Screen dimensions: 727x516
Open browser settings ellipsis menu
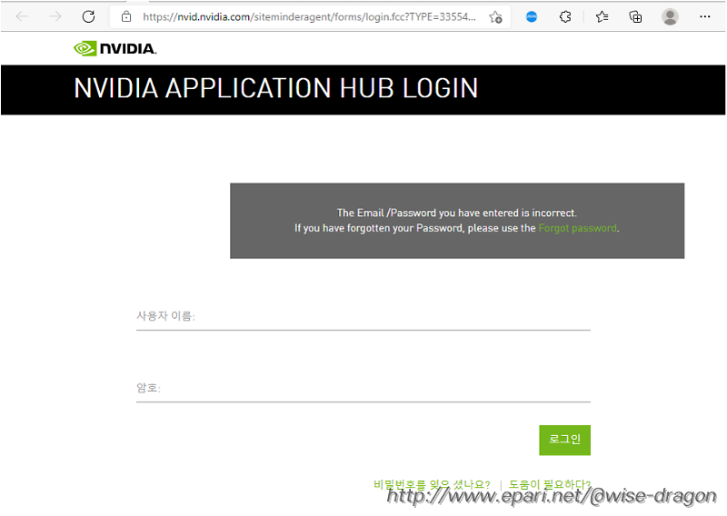point(705,16)
